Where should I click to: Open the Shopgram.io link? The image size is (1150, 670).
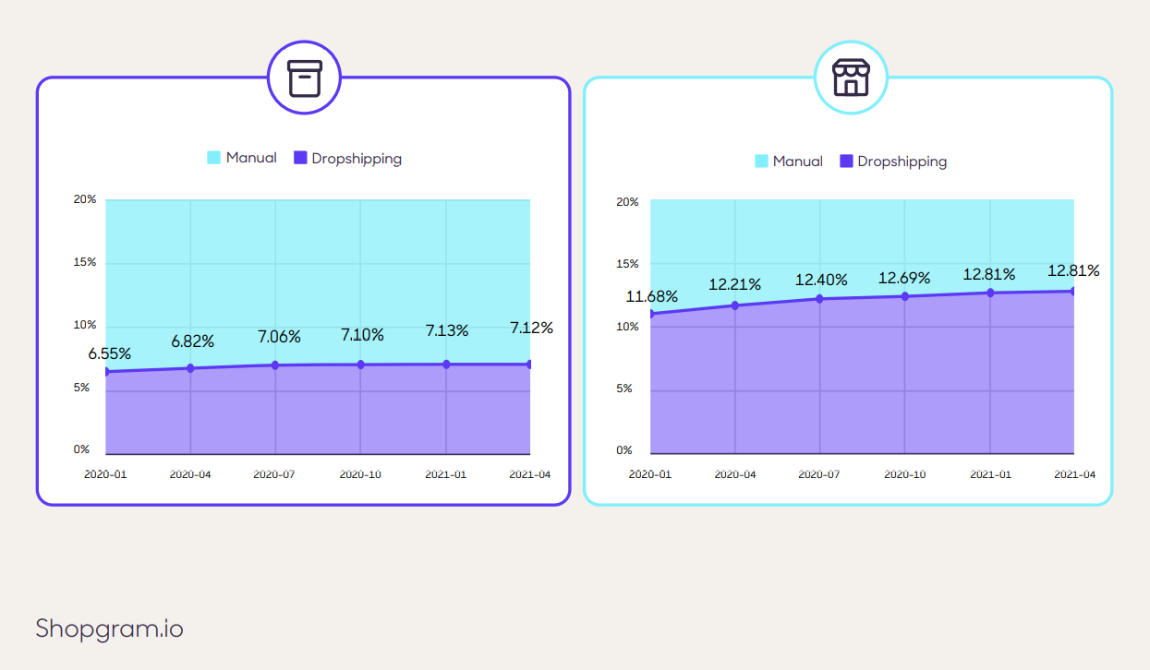coord(108,628)
